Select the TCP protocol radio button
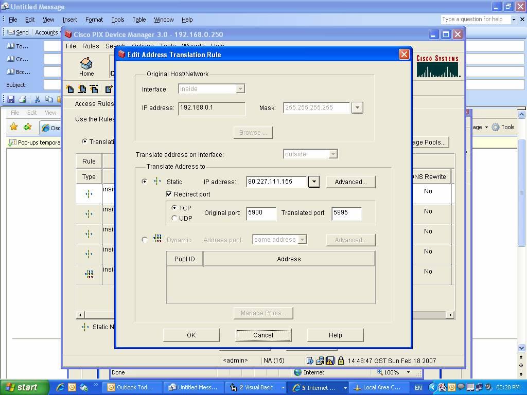The height and width of the screenshot is (395, 527). click(x=174, y=208)
